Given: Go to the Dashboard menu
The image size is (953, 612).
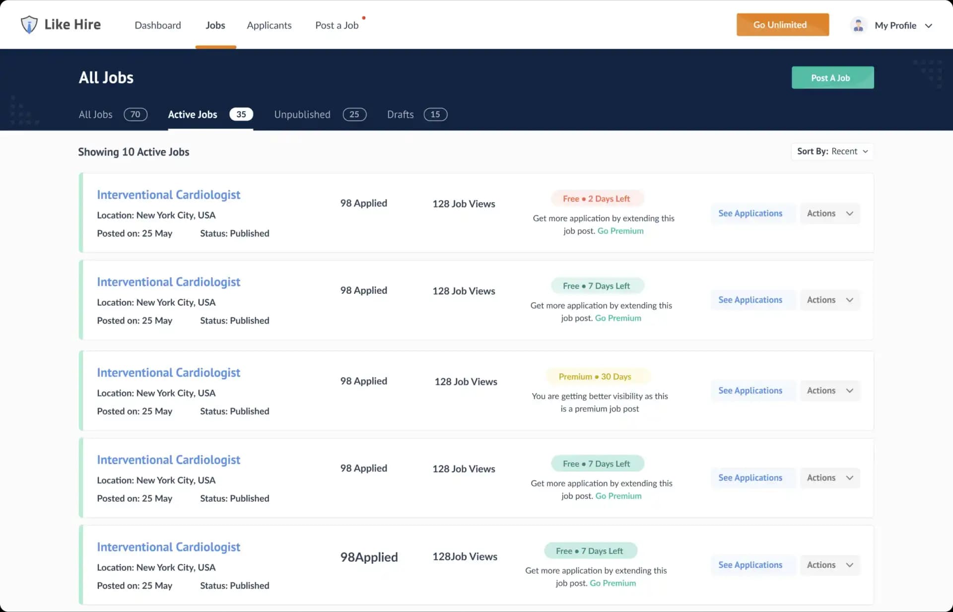Looking at the screenshot, I should 158,25.
